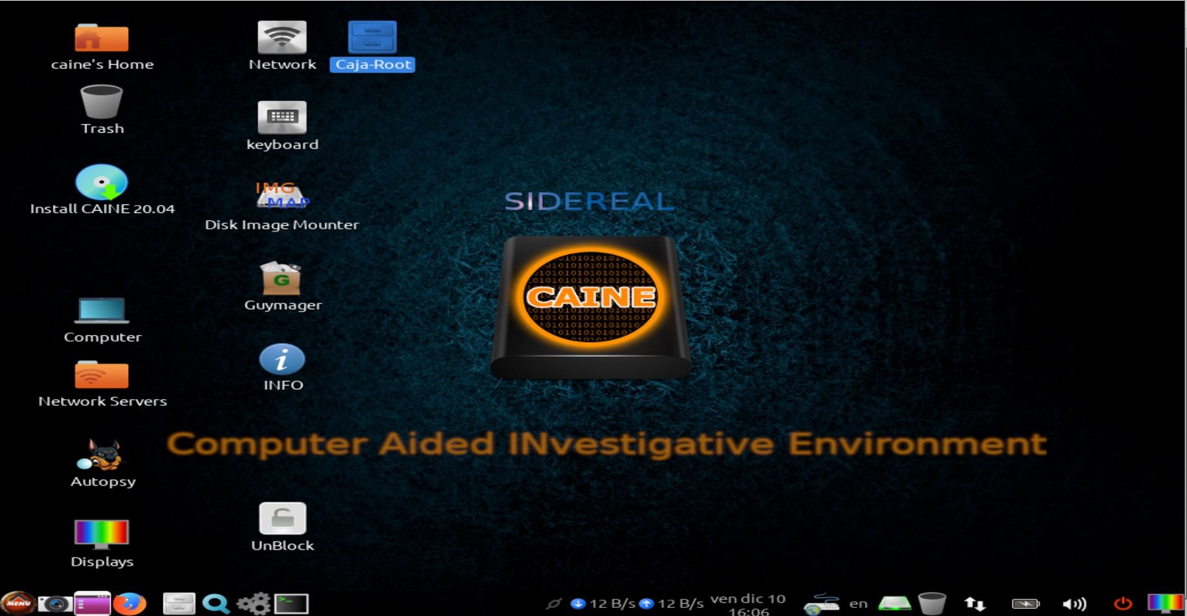Open the Displays configuration icon
Image resolution: width=1187 pixels, height=616 pixels.
point(101,535)
